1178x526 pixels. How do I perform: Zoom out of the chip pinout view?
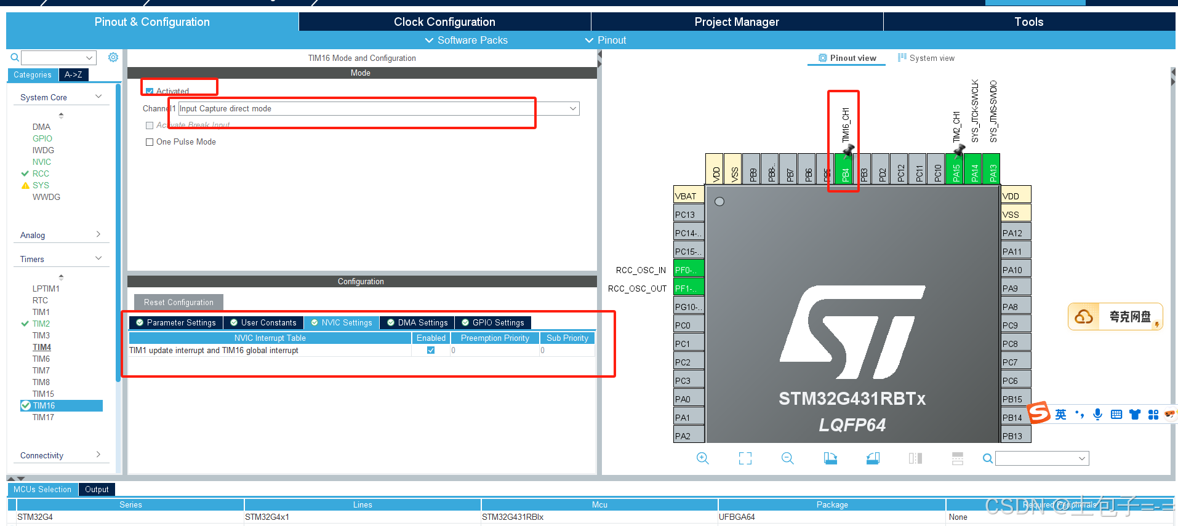point(787,458)
